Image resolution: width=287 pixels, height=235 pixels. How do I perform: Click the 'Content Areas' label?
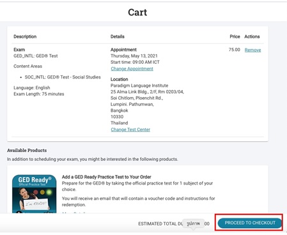coord(27,66)
